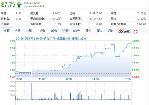Click the 11200 volume axis label
The height and width of the screenshot is (105, 149).
tap(11, 82)
